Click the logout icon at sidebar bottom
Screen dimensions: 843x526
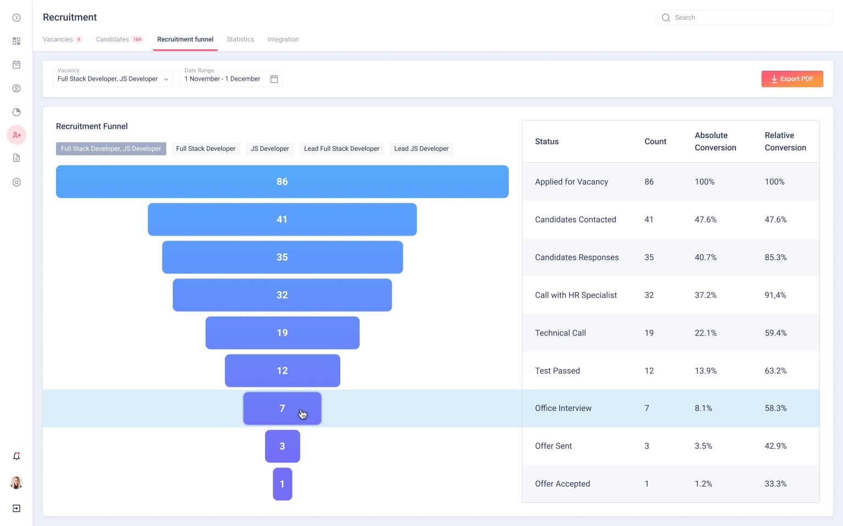(16, 508)
